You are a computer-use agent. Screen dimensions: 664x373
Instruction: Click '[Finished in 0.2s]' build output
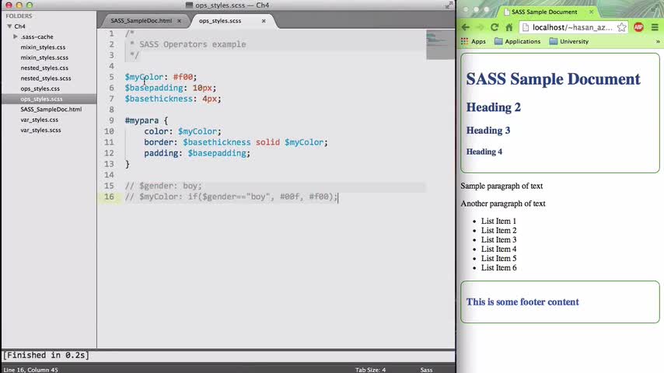[46, 355]
